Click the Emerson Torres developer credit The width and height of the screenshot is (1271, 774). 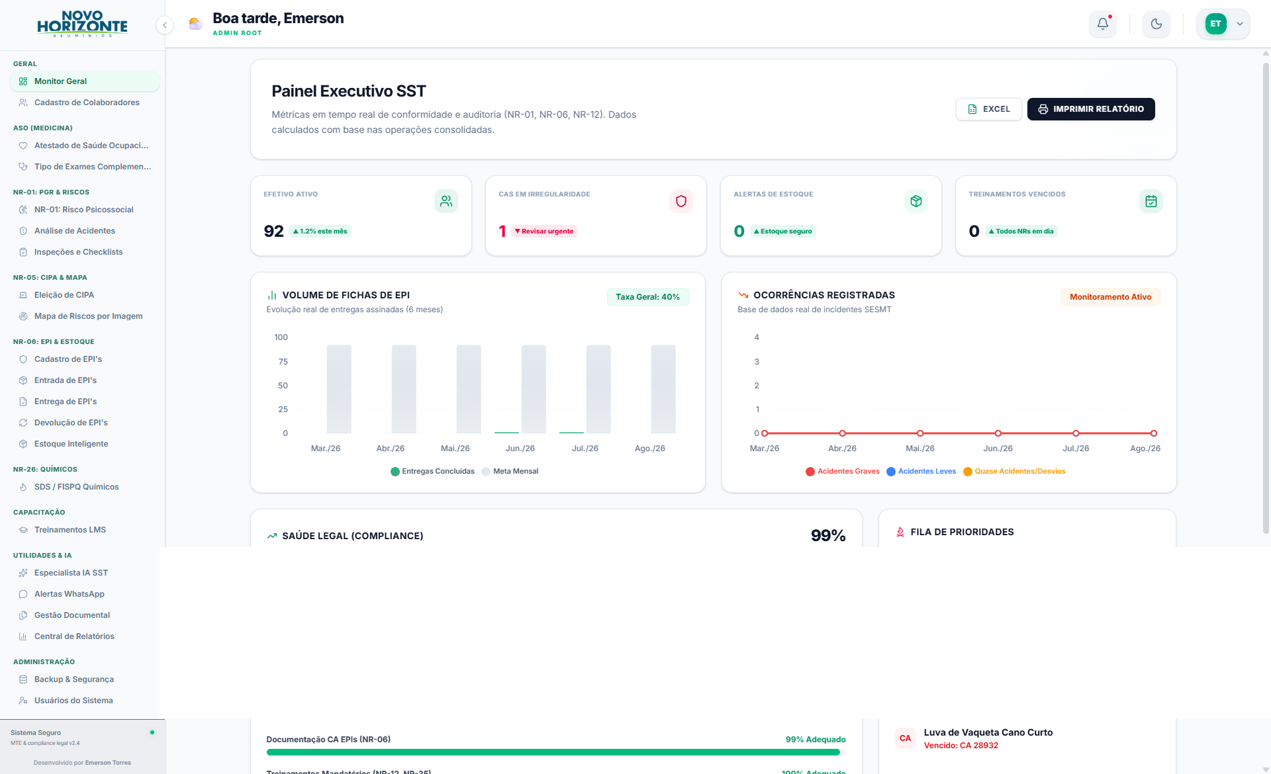pos(108,763)
